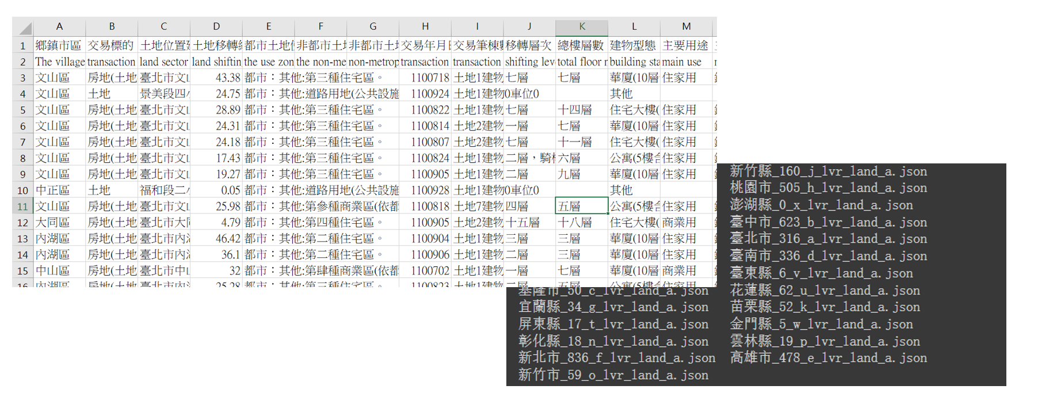
Task: Select column B header
Action: pos(112,26)
